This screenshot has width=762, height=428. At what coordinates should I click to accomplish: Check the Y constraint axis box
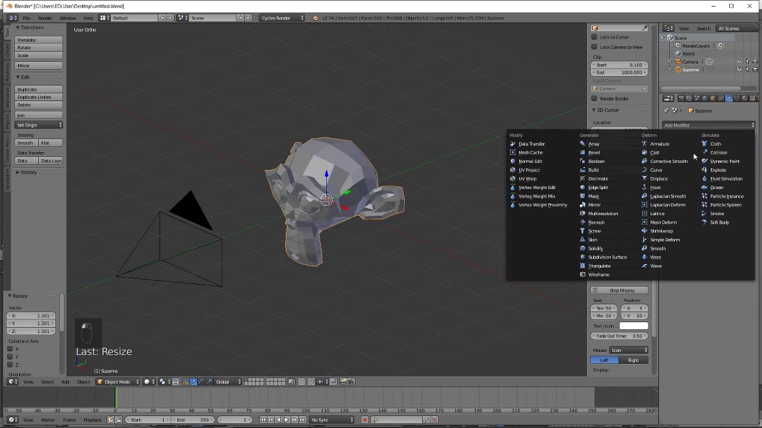point(10,357)
